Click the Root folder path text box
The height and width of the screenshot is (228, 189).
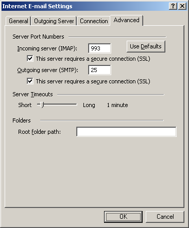point(126,132)
